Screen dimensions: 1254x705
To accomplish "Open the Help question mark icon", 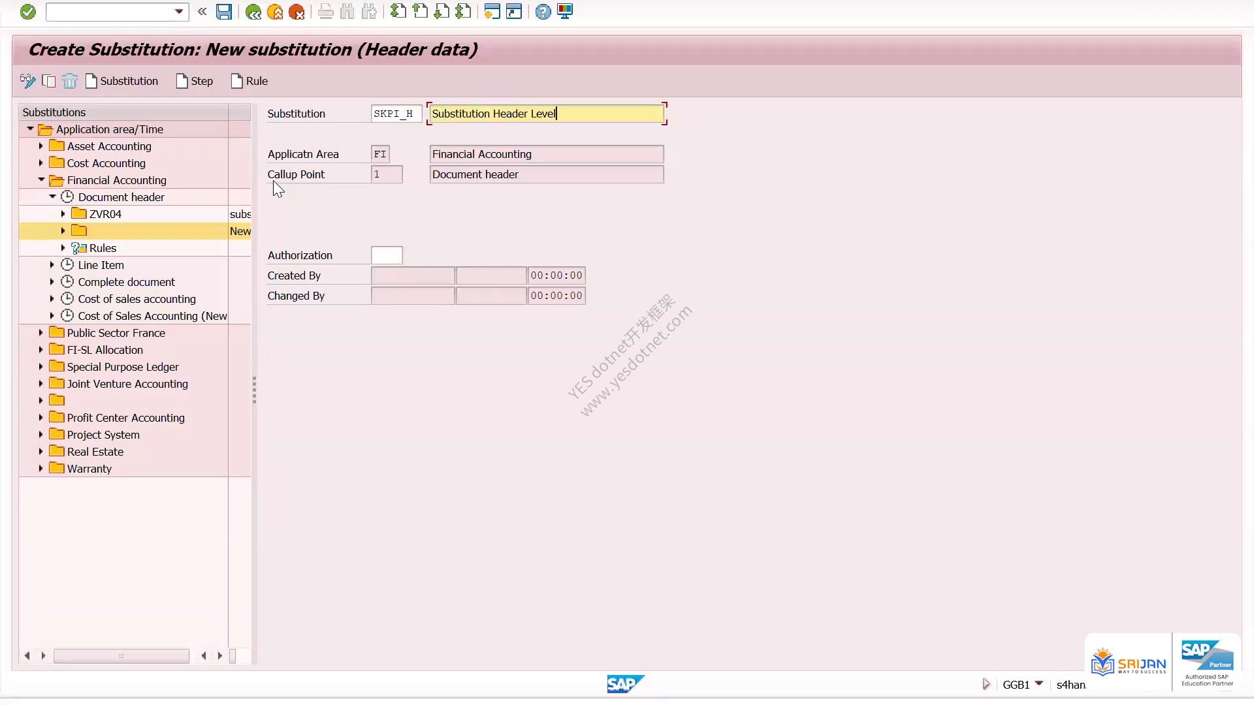I will 543,12.
